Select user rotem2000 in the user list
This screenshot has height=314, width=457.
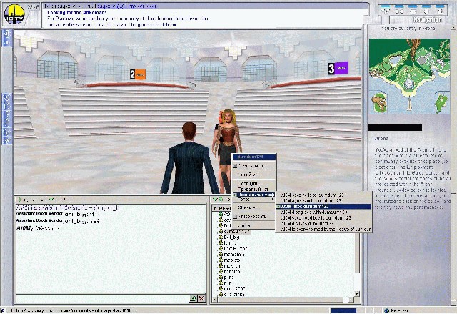[233, 289]
